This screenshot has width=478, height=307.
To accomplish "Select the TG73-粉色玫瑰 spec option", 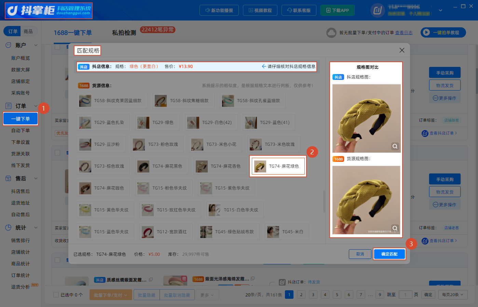I will [x=157, y=144].
